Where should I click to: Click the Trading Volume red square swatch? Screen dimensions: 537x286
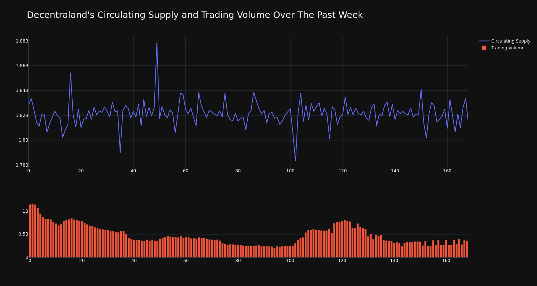click(484, 48)
